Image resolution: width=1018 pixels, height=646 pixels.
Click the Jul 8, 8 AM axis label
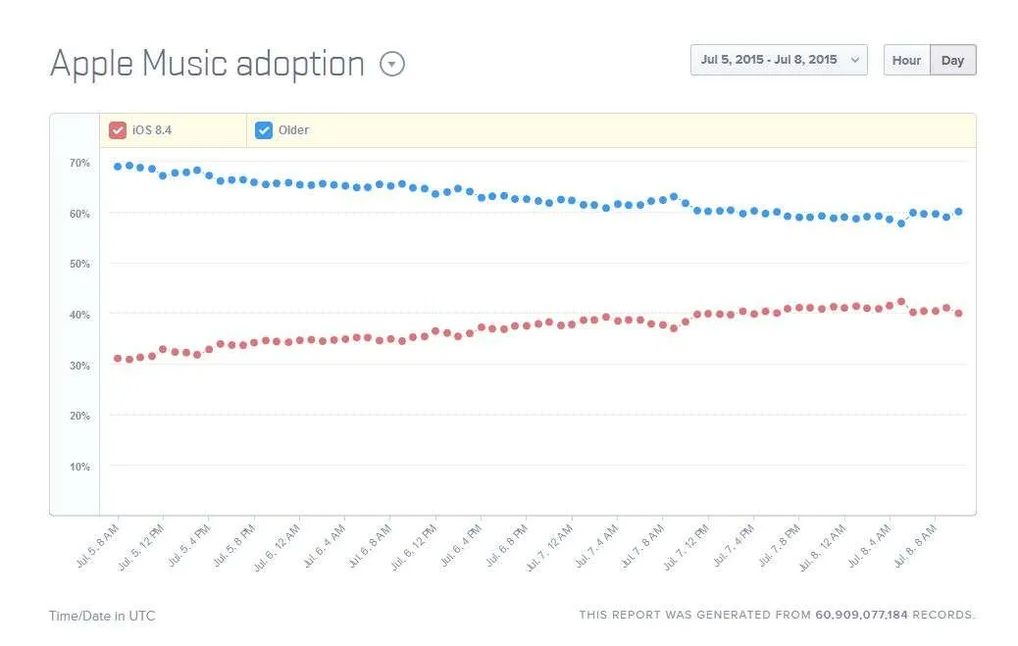pyautogui.click(x=915, y=545)
